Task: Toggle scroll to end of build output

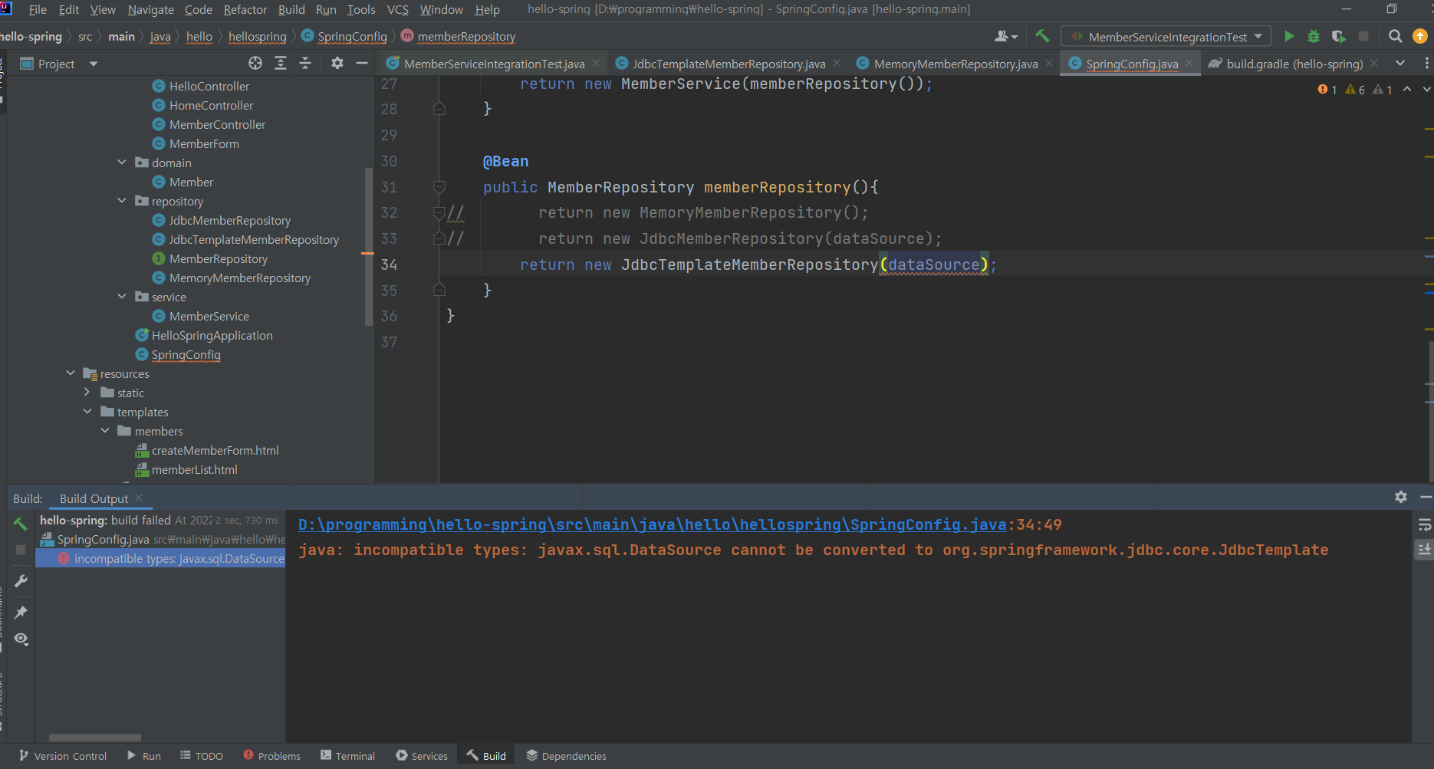Action: tap(1424, 550)
